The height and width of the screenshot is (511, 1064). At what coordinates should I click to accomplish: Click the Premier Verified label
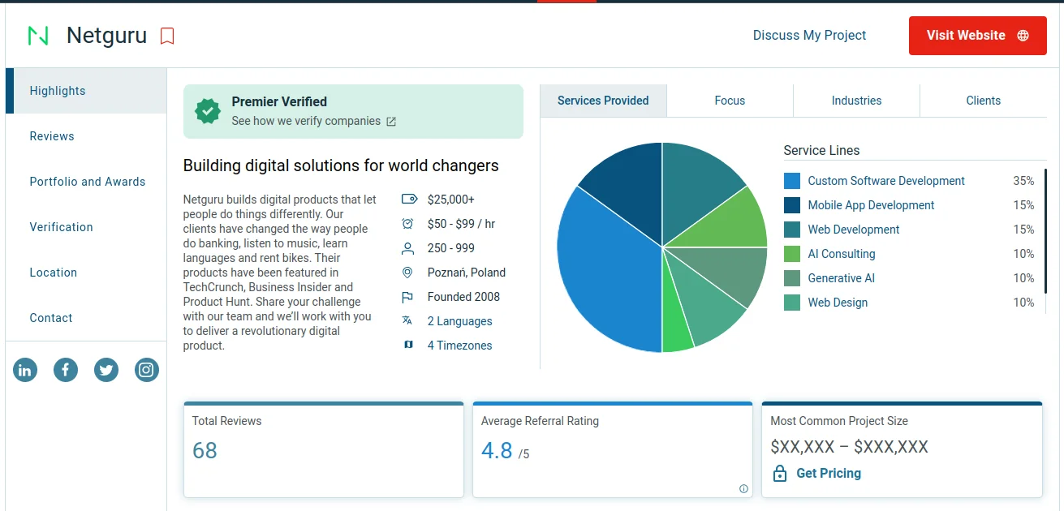(279, 101)
